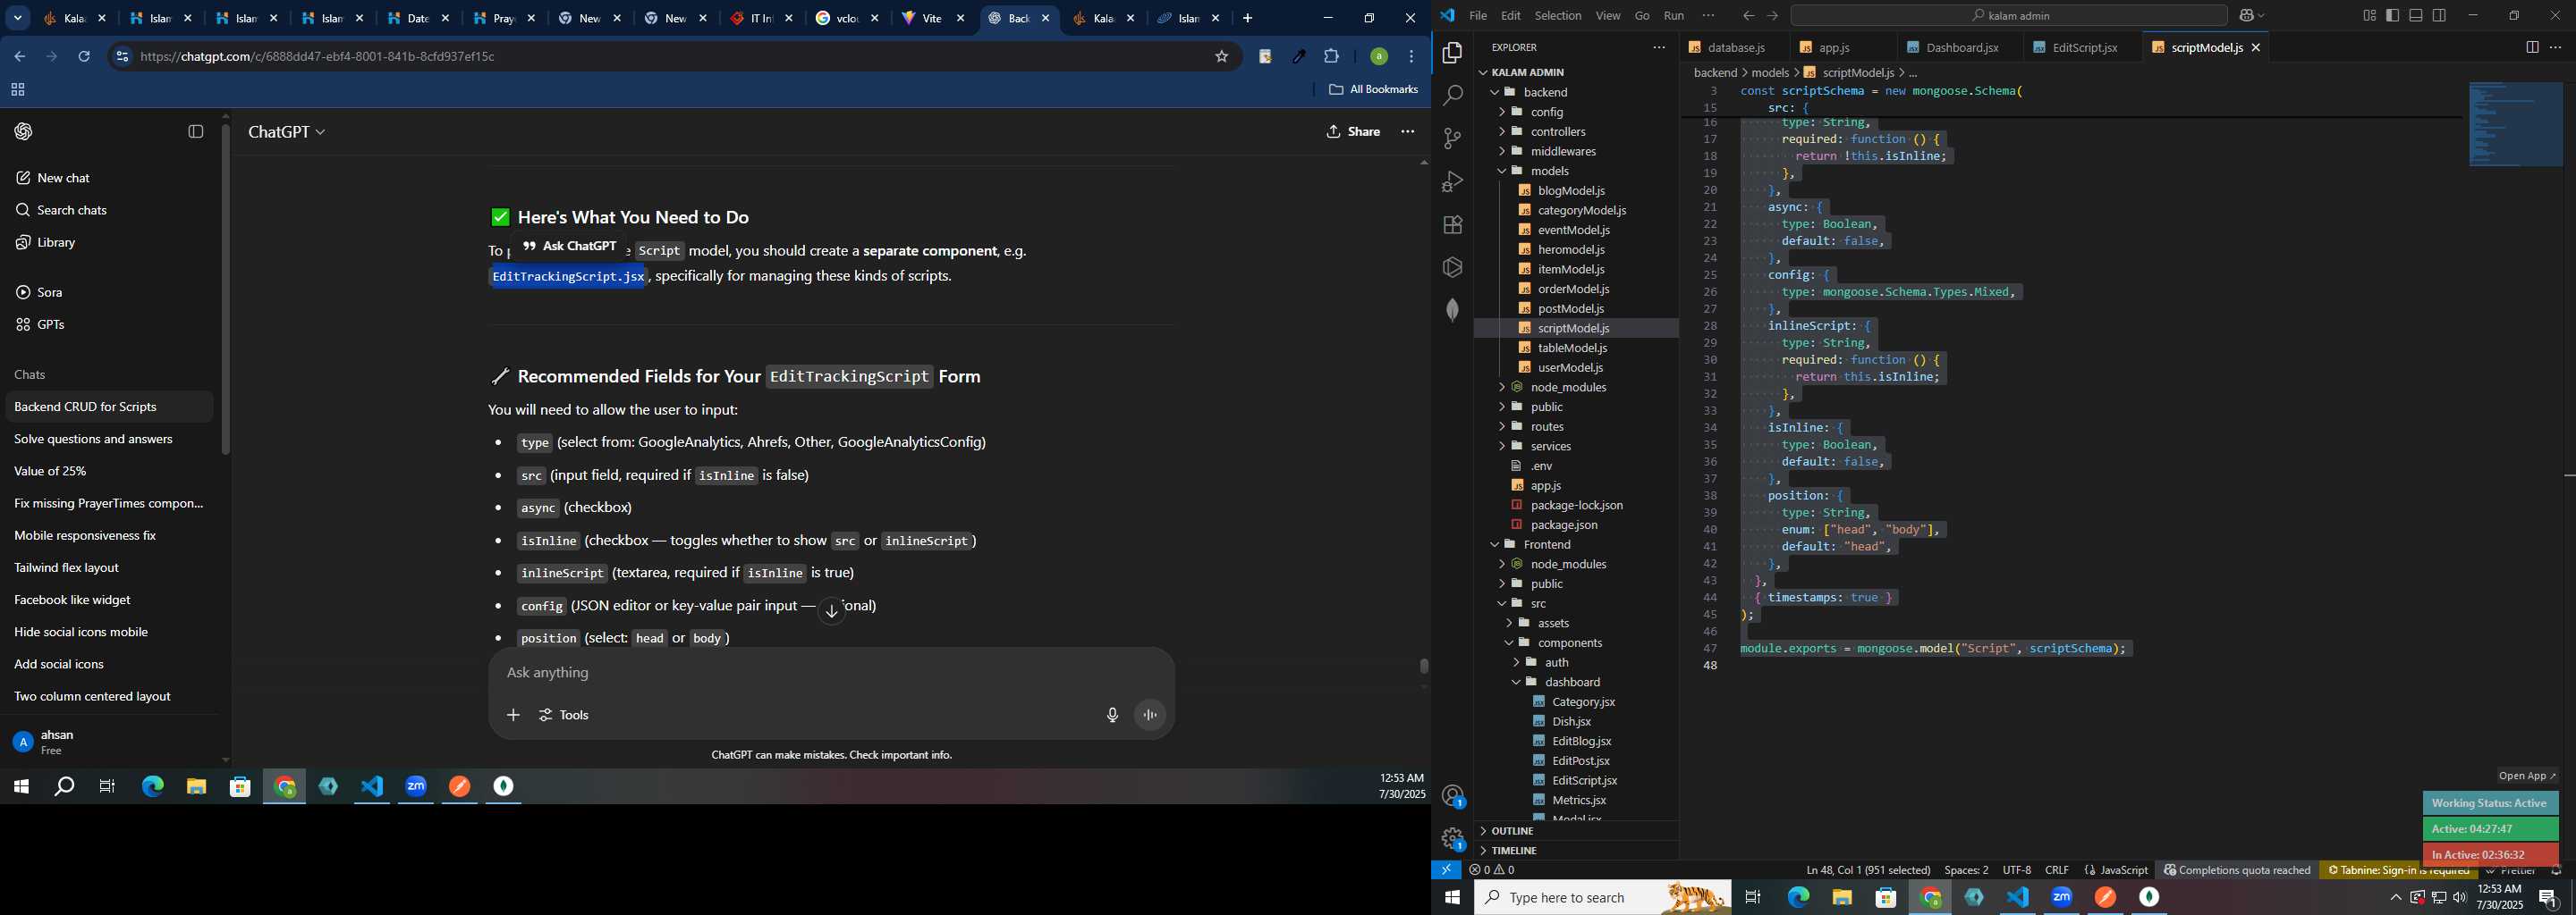Screen dimensions: 2576x915
Task: Open conversation options three-dot menu
Action: pos(1408,132)
